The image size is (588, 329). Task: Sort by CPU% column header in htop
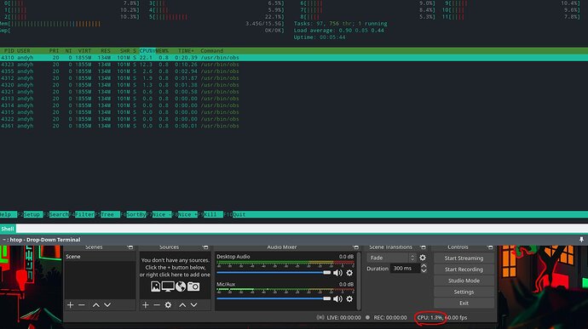click(147, 50)
